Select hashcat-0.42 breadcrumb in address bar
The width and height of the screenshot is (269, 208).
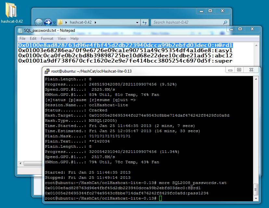pyautogui.click(x=81, y=22)
